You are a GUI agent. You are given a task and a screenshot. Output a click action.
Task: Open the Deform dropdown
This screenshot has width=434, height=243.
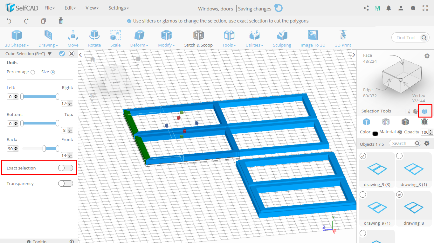click(139, 39)
